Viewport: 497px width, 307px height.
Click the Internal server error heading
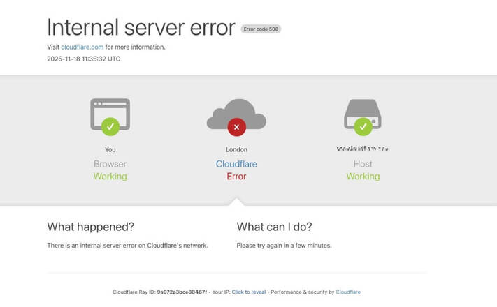pyautogui.click(x=141, y=27)
